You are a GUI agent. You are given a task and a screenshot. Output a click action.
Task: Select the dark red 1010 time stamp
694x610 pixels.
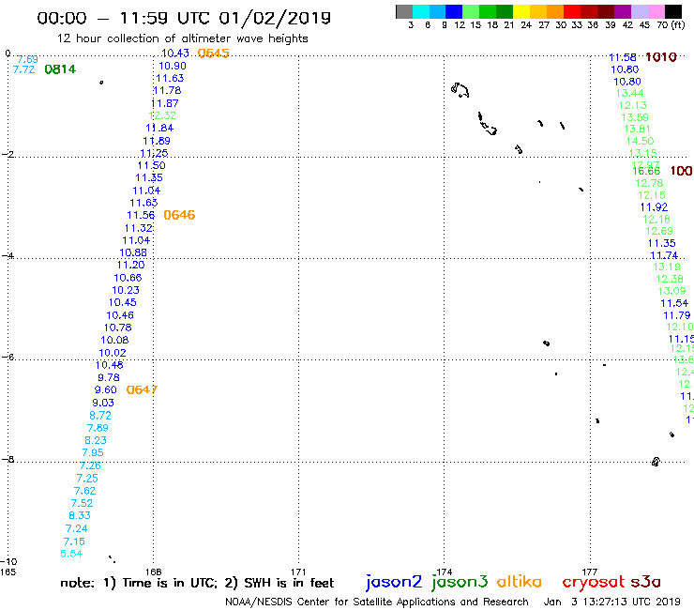coord(661,56)
